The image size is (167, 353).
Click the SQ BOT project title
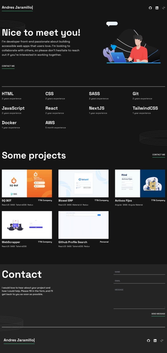pos(7,201)
